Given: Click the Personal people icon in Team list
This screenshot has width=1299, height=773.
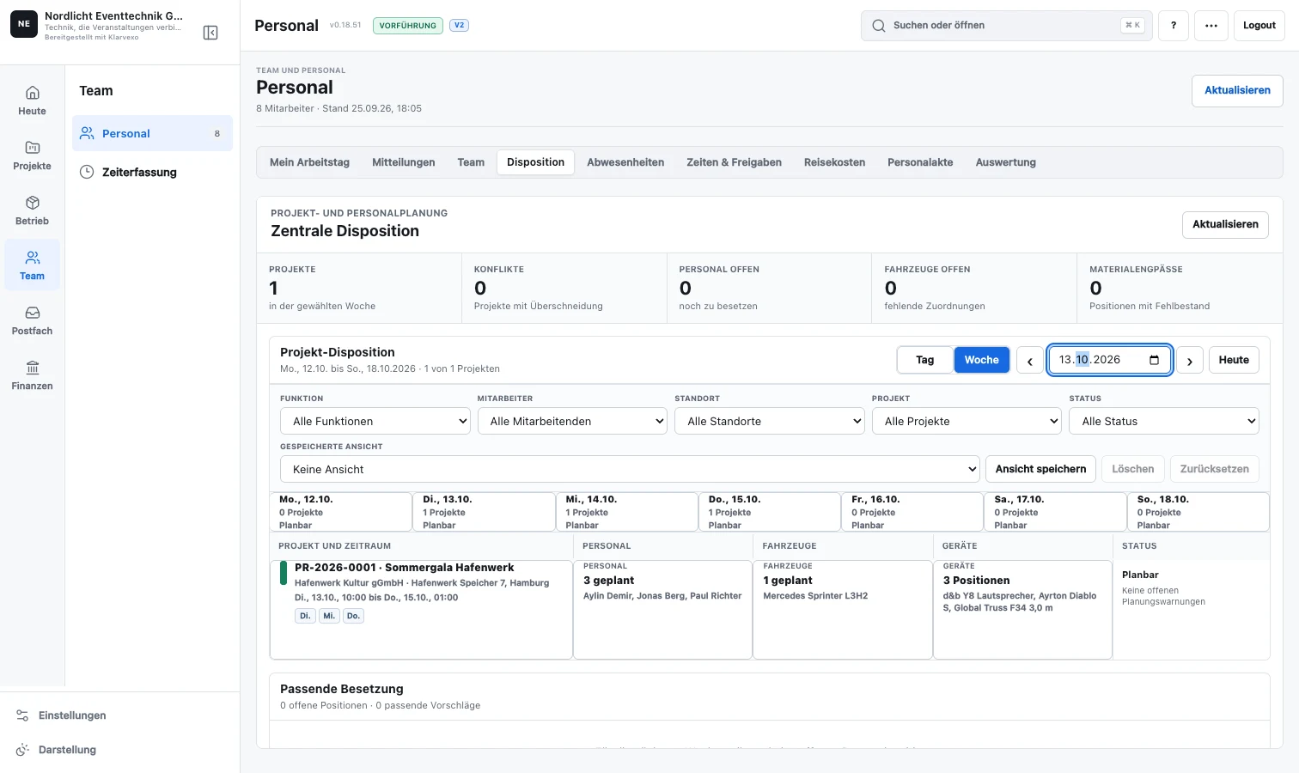Looking at the screenshot, I should 87,133.
